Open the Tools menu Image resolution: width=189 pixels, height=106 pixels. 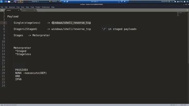point(32,7)
